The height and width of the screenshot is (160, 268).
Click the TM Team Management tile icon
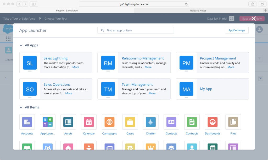click(x=108, y=89)
